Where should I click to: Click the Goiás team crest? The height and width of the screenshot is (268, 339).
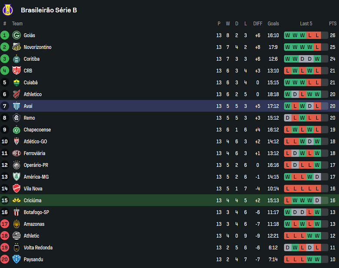(17, 35)
